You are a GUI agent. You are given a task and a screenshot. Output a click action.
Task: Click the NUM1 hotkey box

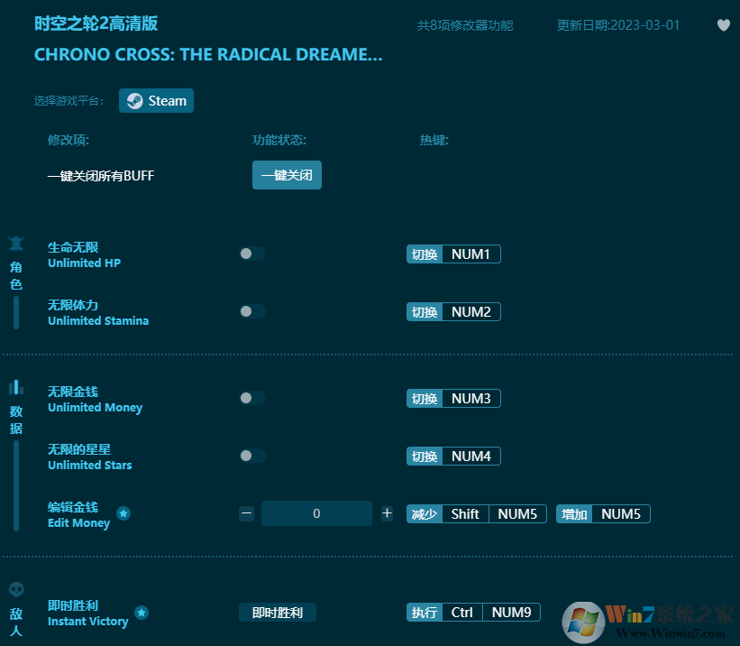click(453, 254)
